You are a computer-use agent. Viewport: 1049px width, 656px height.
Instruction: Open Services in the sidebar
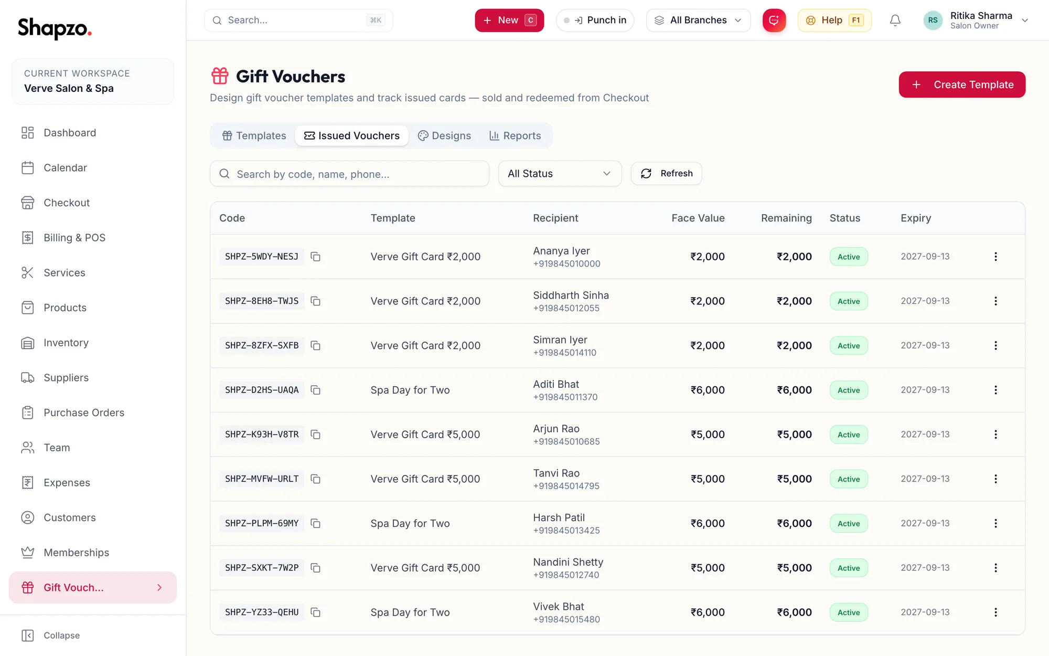point(93,273)
